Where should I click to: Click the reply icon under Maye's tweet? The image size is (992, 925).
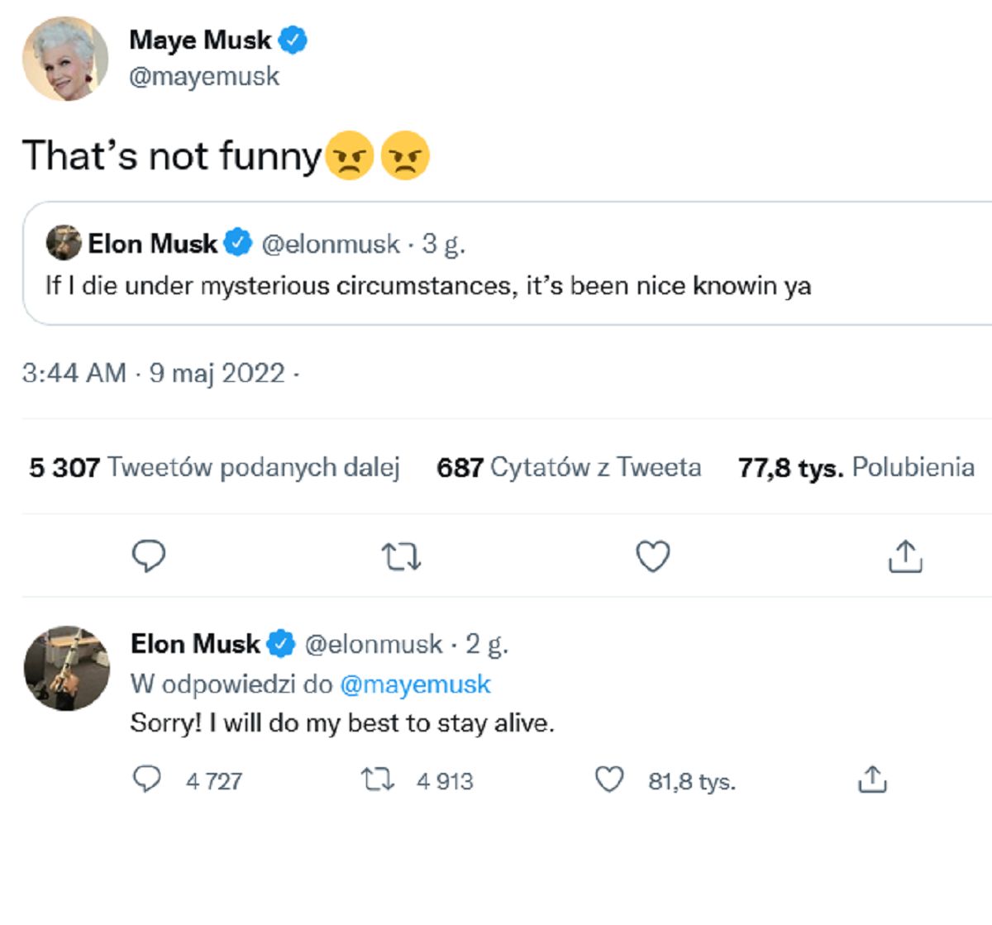[149, 556]
